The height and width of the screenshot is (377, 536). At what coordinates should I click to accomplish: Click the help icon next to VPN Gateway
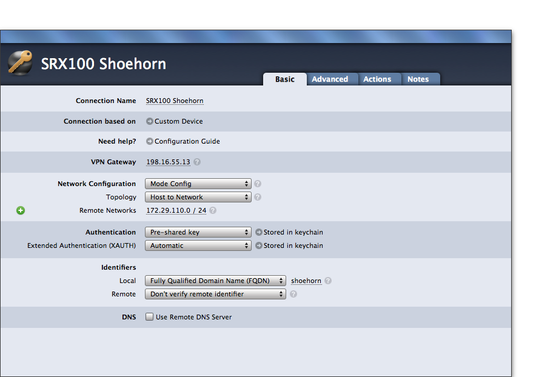[x=197, y=162]
